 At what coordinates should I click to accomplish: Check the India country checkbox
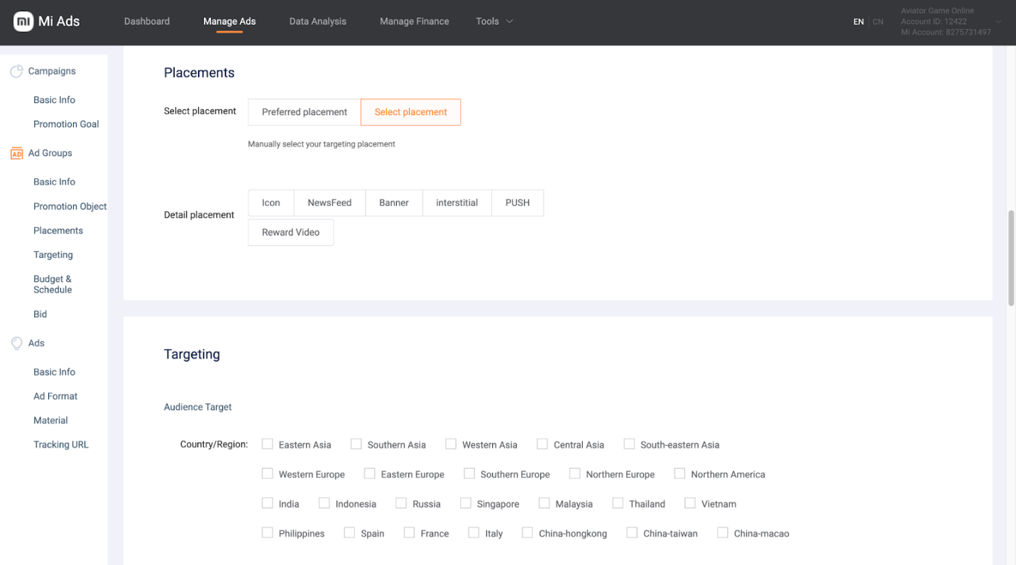click(x=268, y=503)
